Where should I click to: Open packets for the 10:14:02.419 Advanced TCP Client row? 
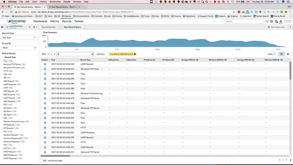(45, 69)
